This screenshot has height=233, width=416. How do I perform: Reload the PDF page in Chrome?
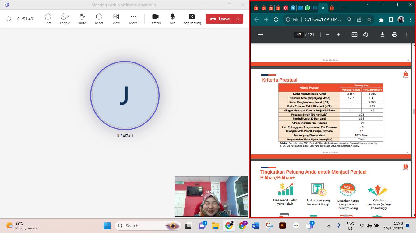276,19
